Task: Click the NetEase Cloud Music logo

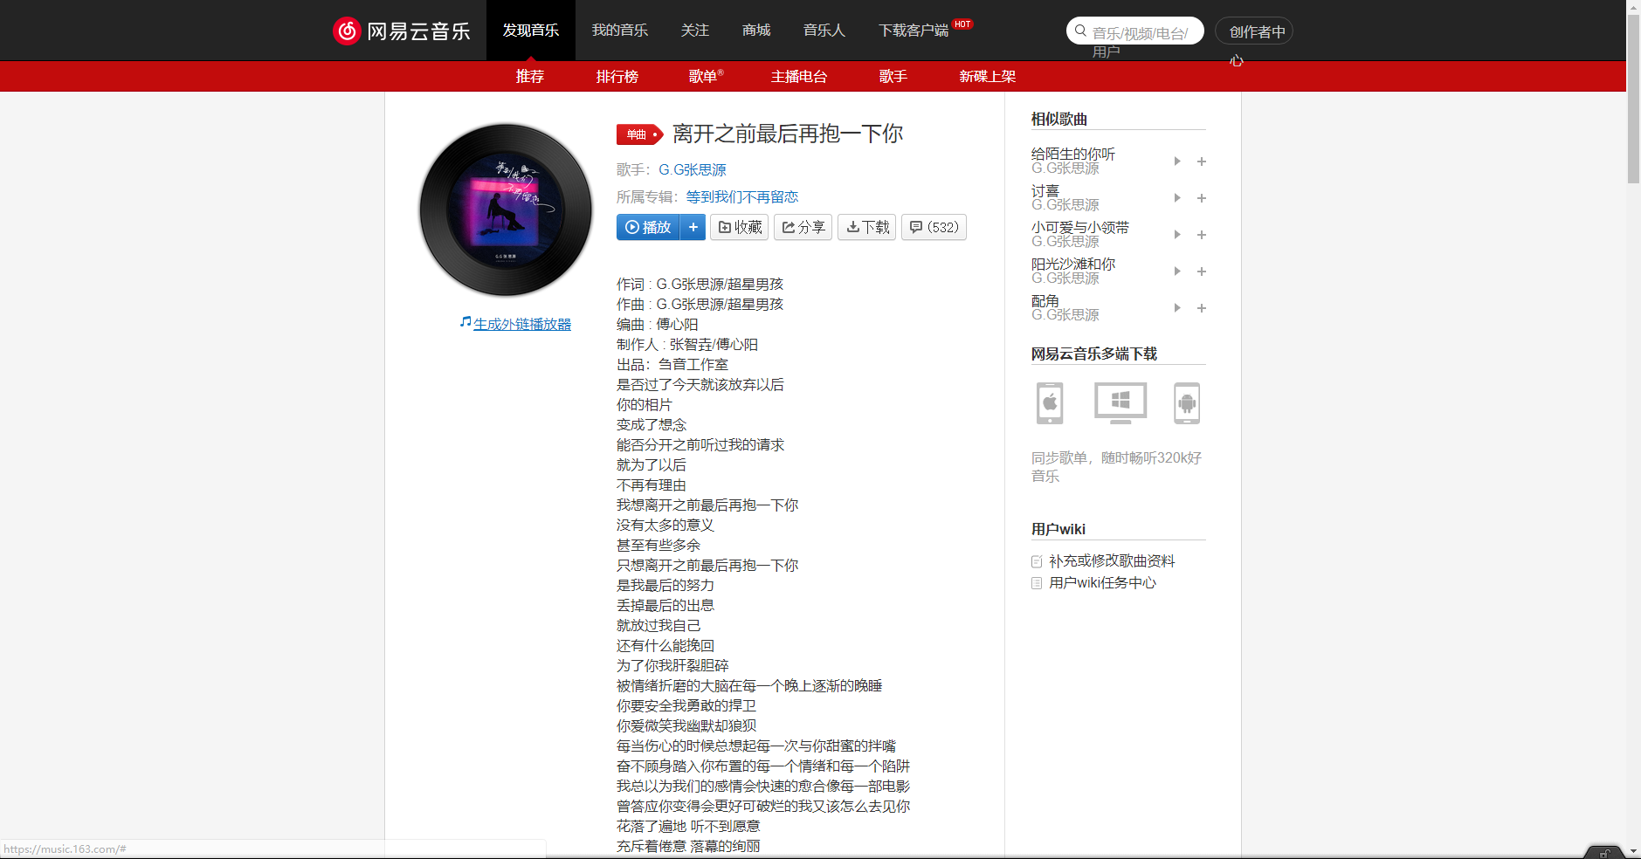Action: [x=402, y=30]
